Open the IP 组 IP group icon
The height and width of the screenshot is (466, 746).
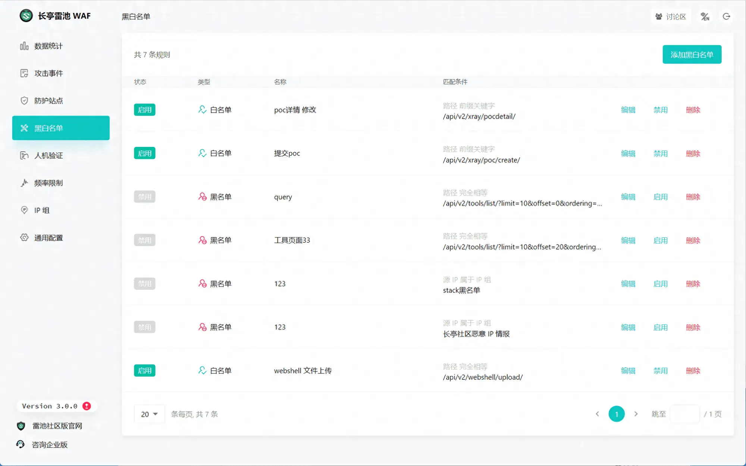click(24, 210)
